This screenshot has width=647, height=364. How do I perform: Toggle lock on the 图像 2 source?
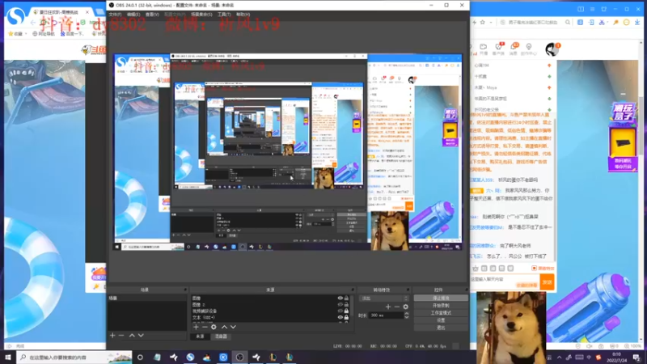pyautogui.click(x=347, y=305)
